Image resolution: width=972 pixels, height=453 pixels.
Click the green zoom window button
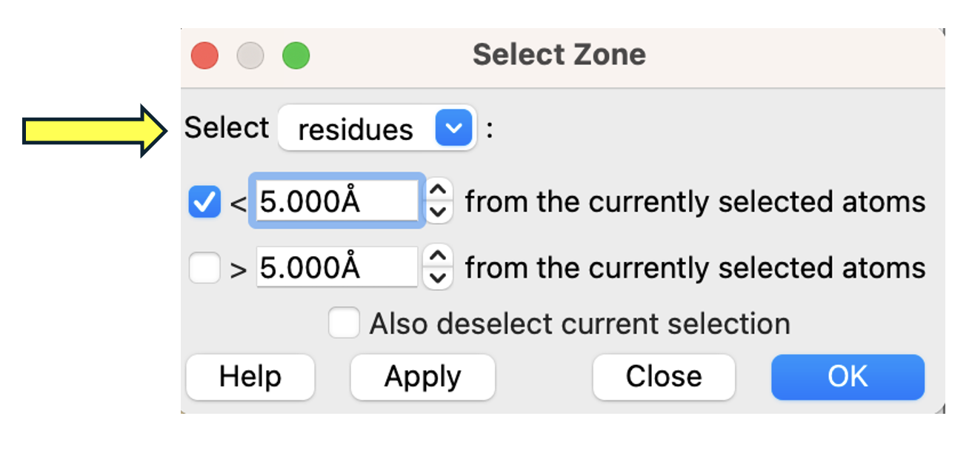(296, 56)
